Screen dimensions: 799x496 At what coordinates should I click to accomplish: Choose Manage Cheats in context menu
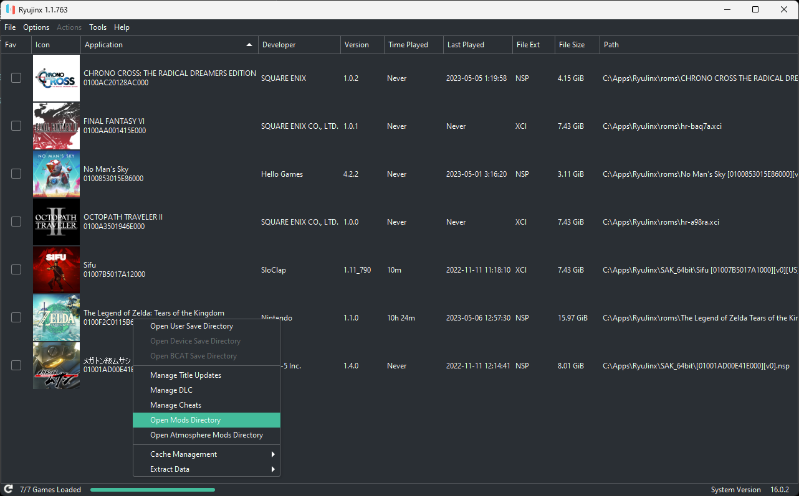(207, 405)
